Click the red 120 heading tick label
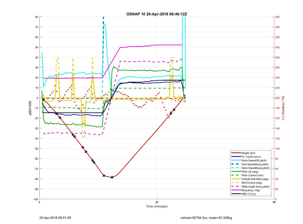 click(278, 138)
